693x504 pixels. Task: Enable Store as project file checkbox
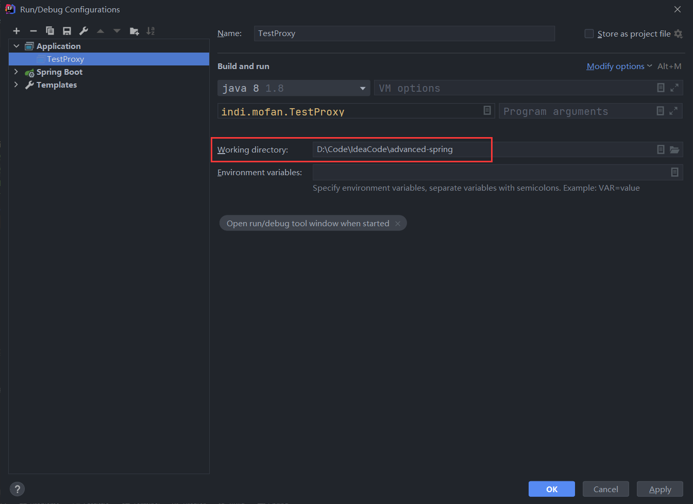click(x=589, y=33)
